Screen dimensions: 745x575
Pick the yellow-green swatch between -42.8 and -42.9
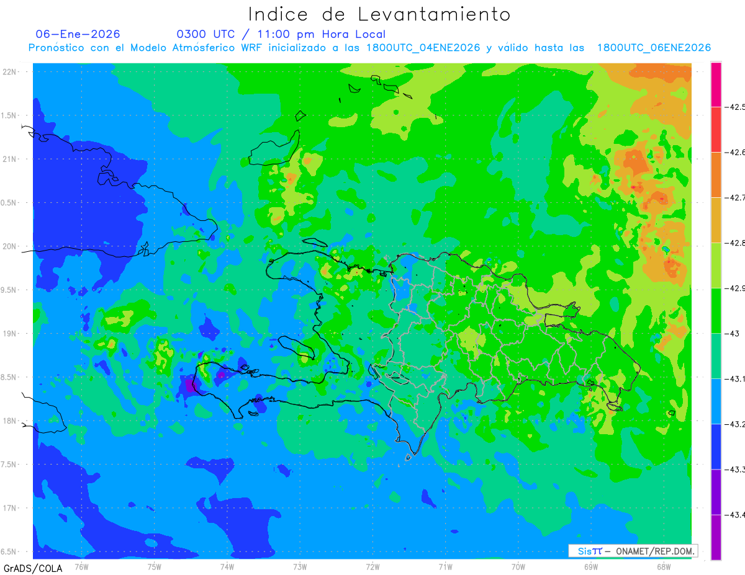(716, 265)
